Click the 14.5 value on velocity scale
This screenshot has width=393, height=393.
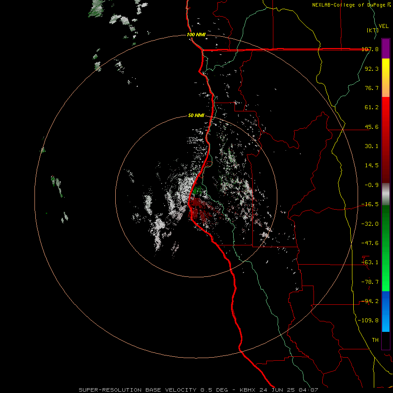[x=372, y=165]
